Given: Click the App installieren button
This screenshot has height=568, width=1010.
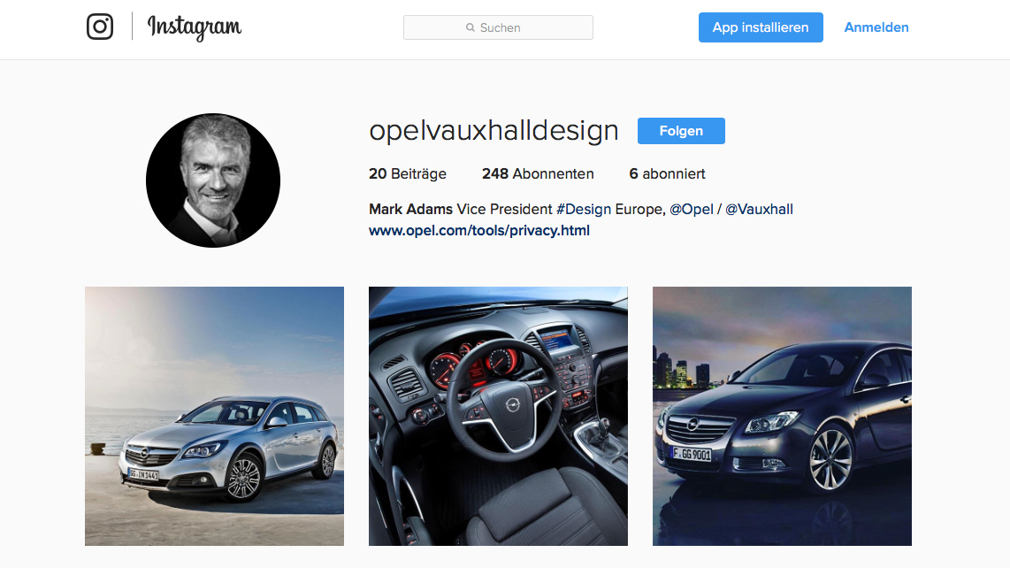Looking at the screenshot, I should [x=761, y=27].
